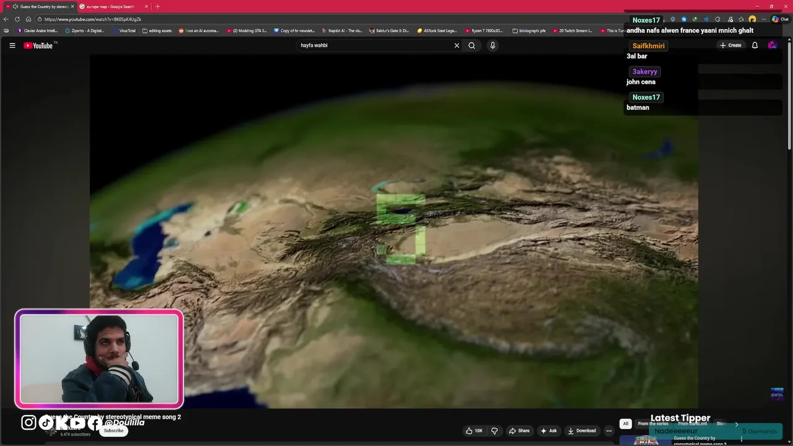Open the bibliographi pfe bookmark folder

pyautogui.click(x=529, y=30)
